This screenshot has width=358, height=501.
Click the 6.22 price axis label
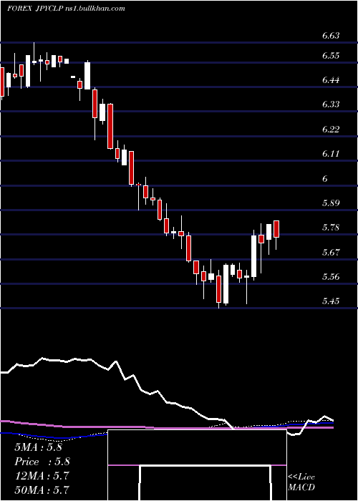pyautogui.click(x=331, y=130)
